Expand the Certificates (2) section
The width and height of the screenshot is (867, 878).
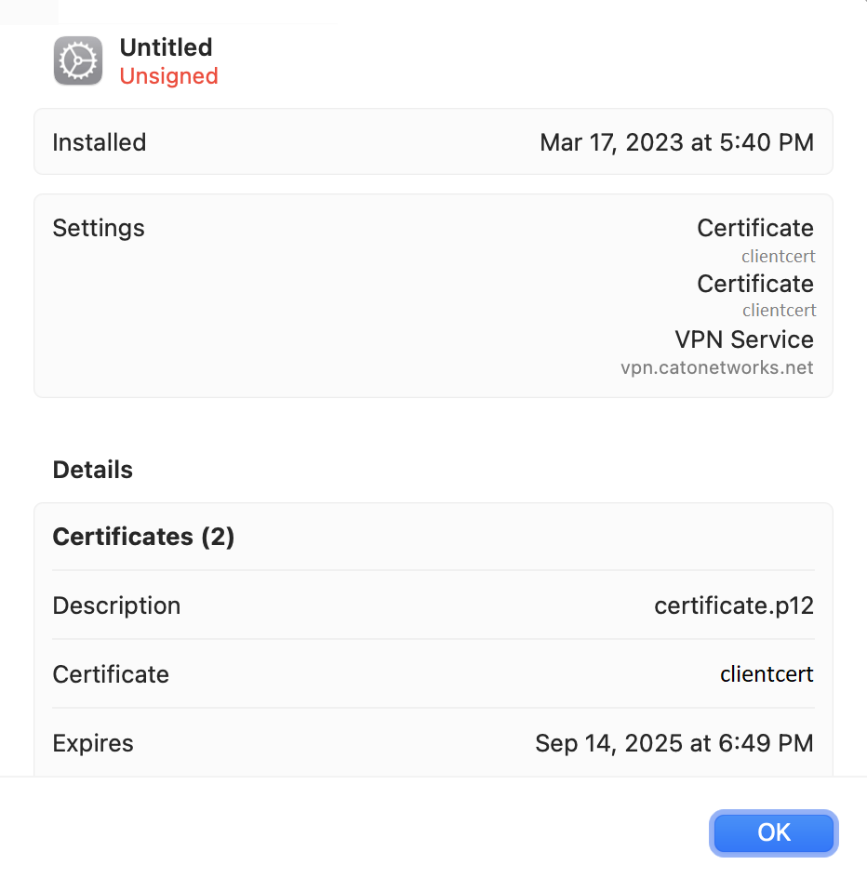(x=143, y=537)
